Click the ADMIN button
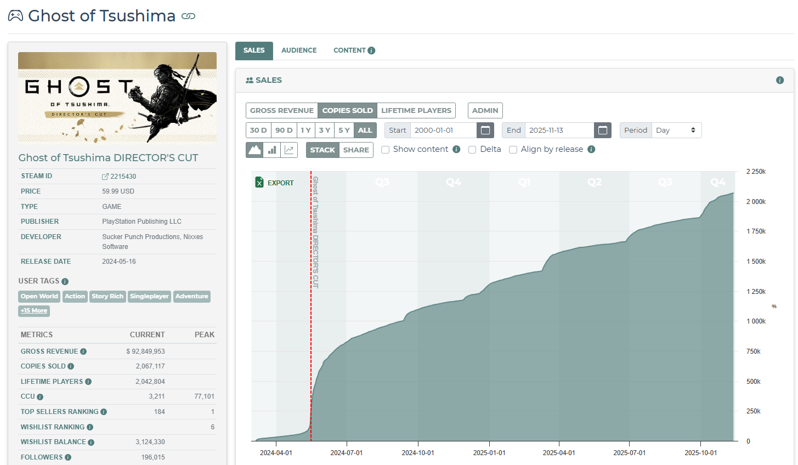 coord(485,110)
